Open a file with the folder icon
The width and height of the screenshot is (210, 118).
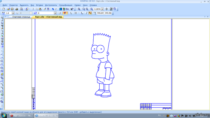point(9,9)
